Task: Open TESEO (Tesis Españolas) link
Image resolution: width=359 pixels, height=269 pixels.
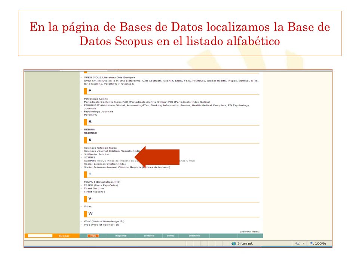Action: point(101,185)
